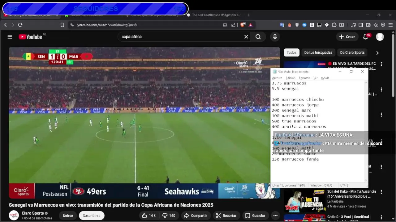Toggle the browser sidebar panel icon

[361, 25]
